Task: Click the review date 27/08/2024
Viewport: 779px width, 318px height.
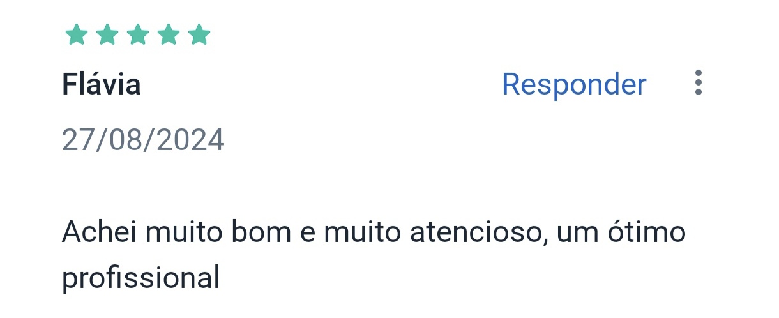Action: coord(143,140)
